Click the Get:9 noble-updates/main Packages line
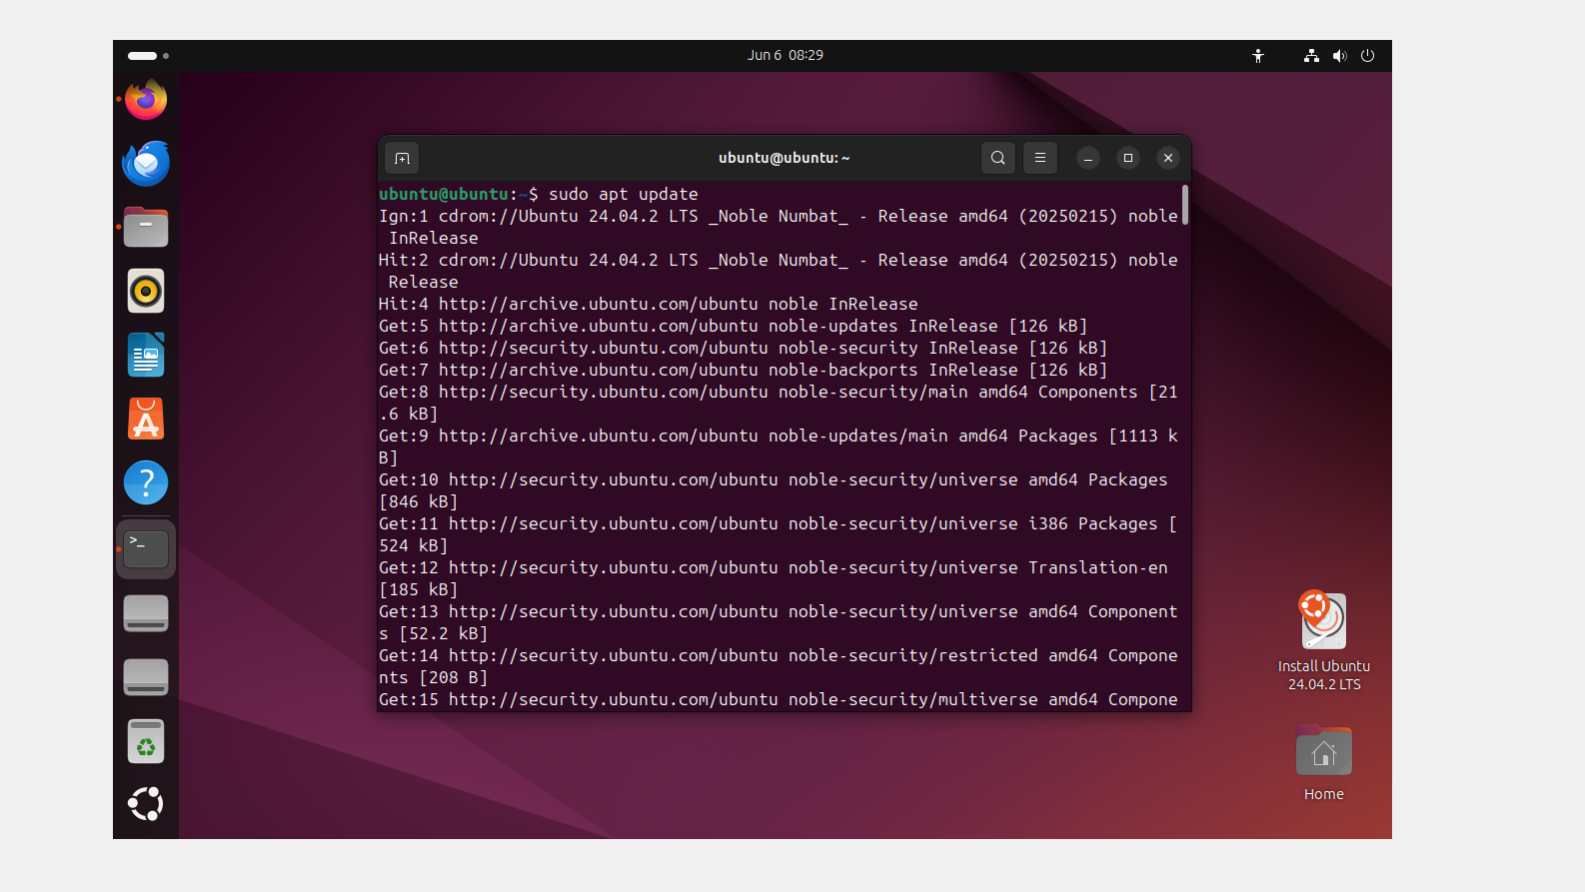The width and height of the screenshot is (1585, 892). 779,446
